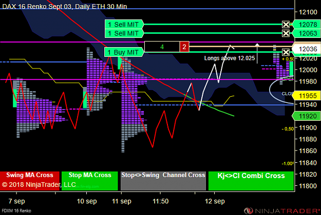
Task: Click the 11800 price axis label
Action: tap(308, 186)
